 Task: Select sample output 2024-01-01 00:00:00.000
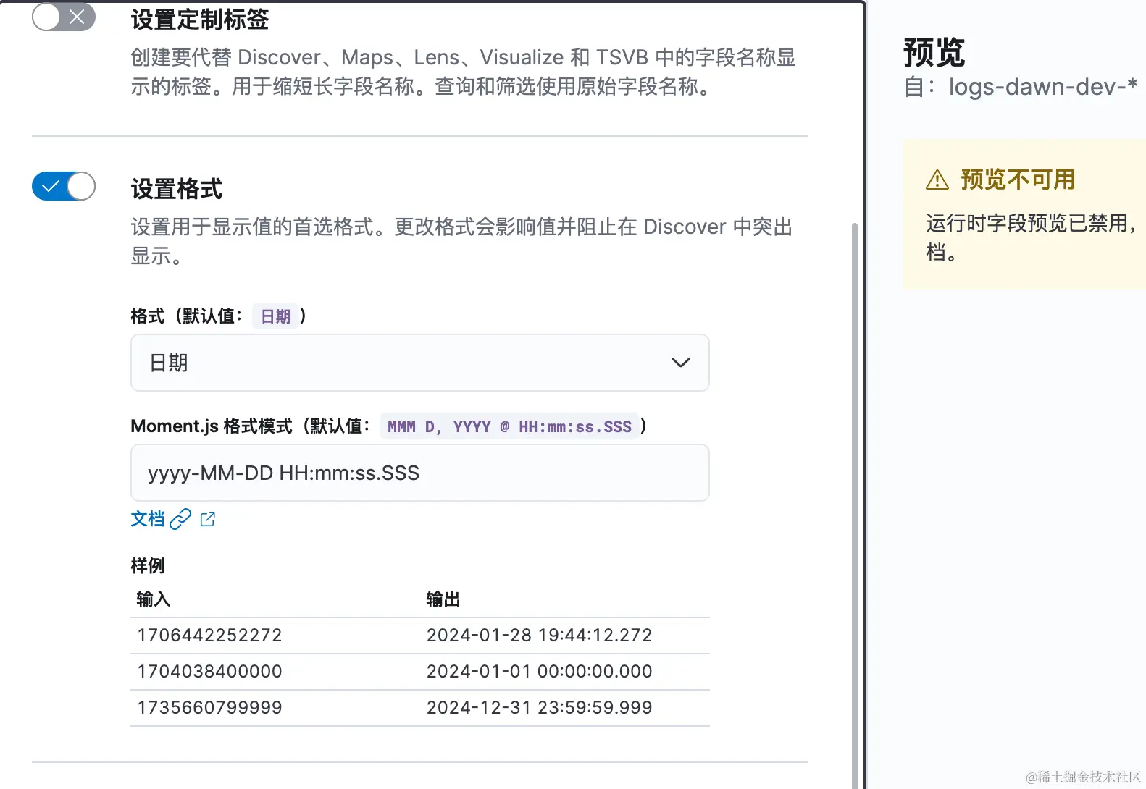pos(540,671)
